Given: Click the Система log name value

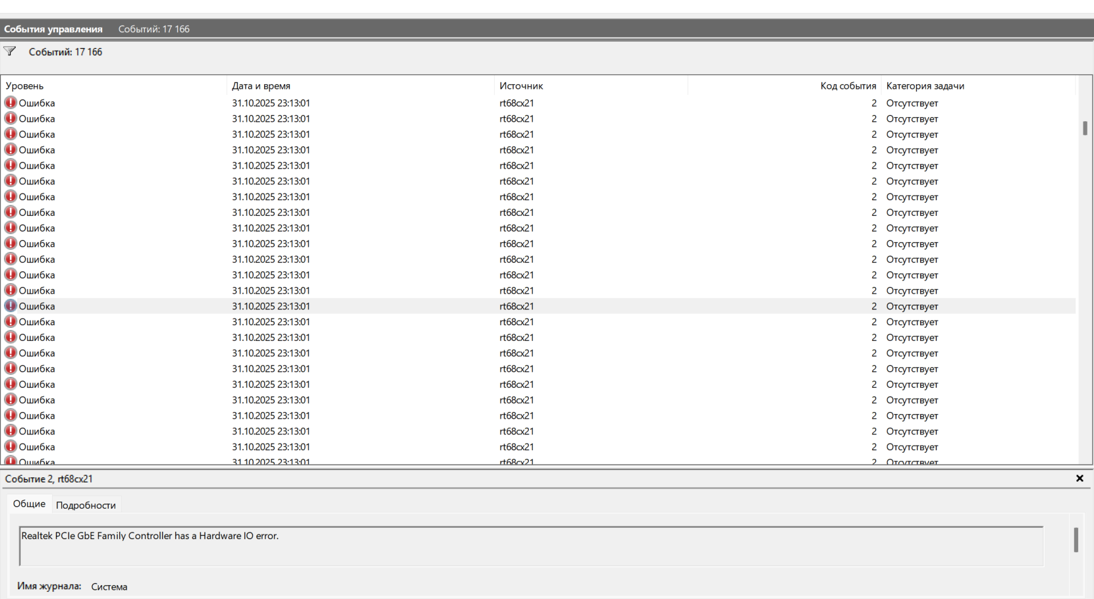Looking at the screenshot, I should (x=109, y=586).
